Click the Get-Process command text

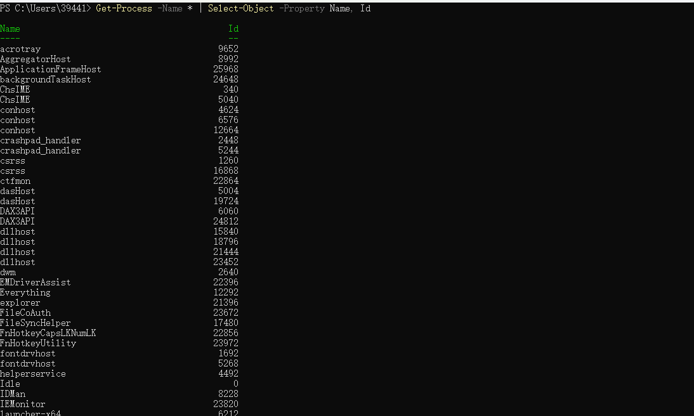[x=124, y=8]
